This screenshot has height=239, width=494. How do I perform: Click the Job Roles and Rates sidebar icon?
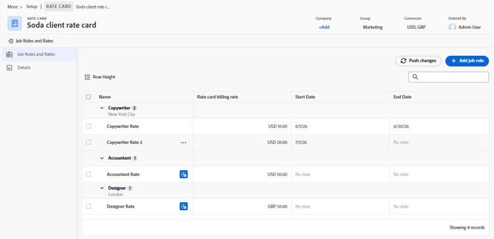(x=9, y=54)
